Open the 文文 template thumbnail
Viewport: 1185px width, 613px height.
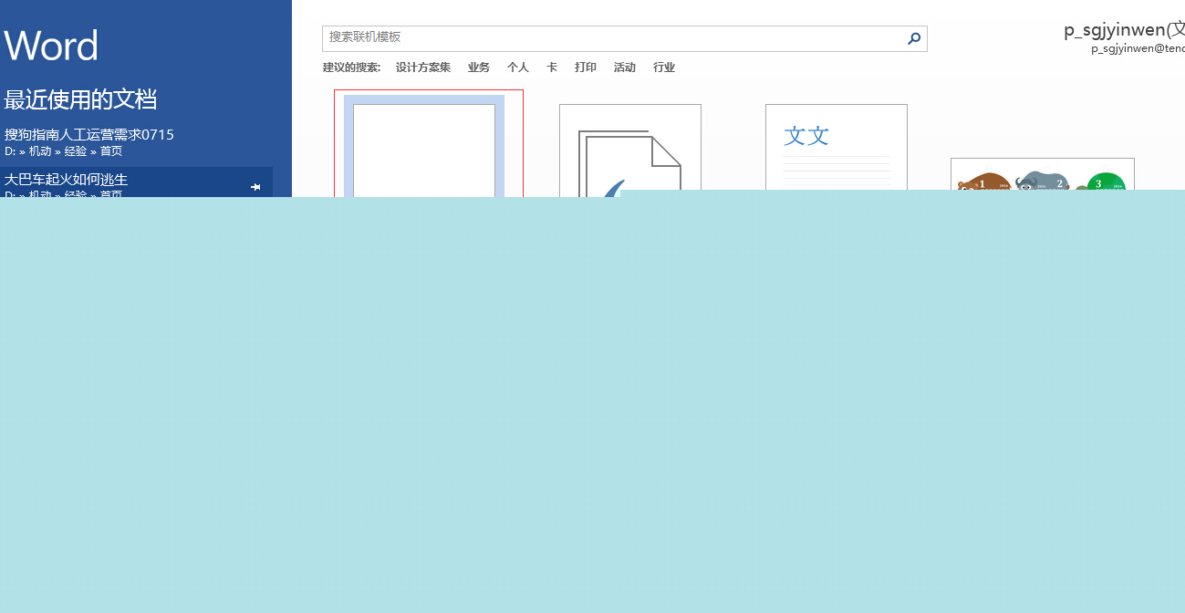pos(837,148)
